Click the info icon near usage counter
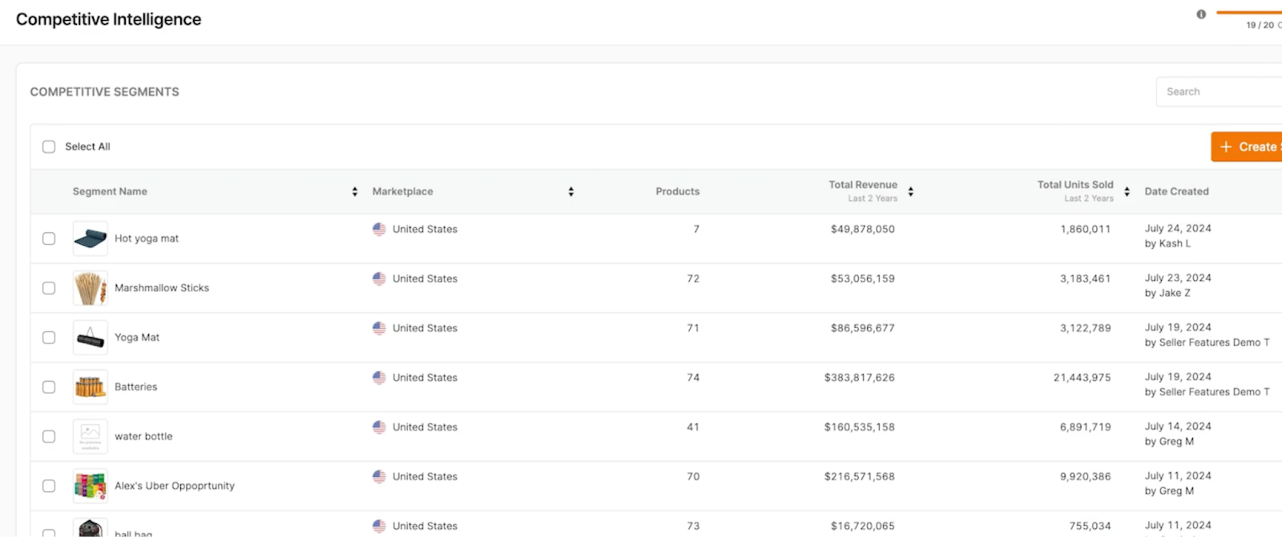 1201,14
